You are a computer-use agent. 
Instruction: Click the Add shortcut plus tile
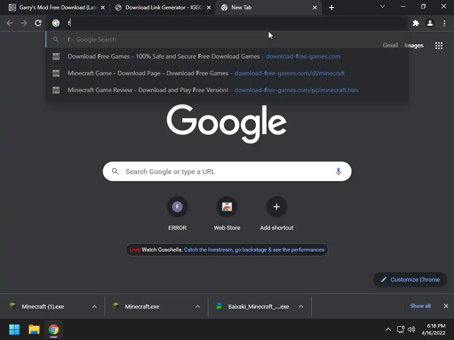click(277, 214)
